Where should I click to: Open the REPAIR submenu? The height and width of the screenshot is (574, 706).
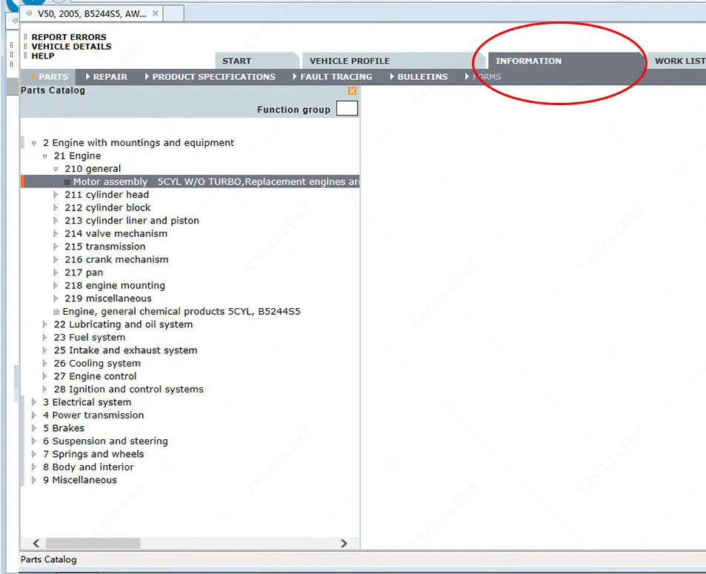point(107,77)
